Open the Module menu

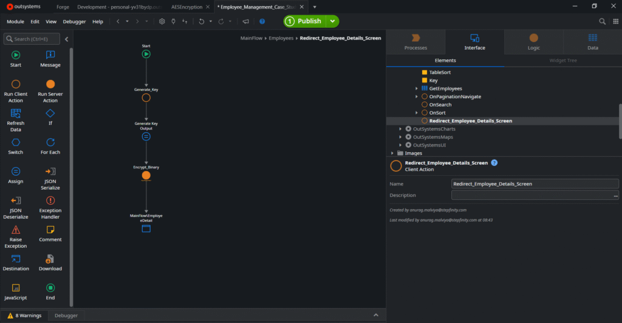pyautogui.click(x=15, y=21)
